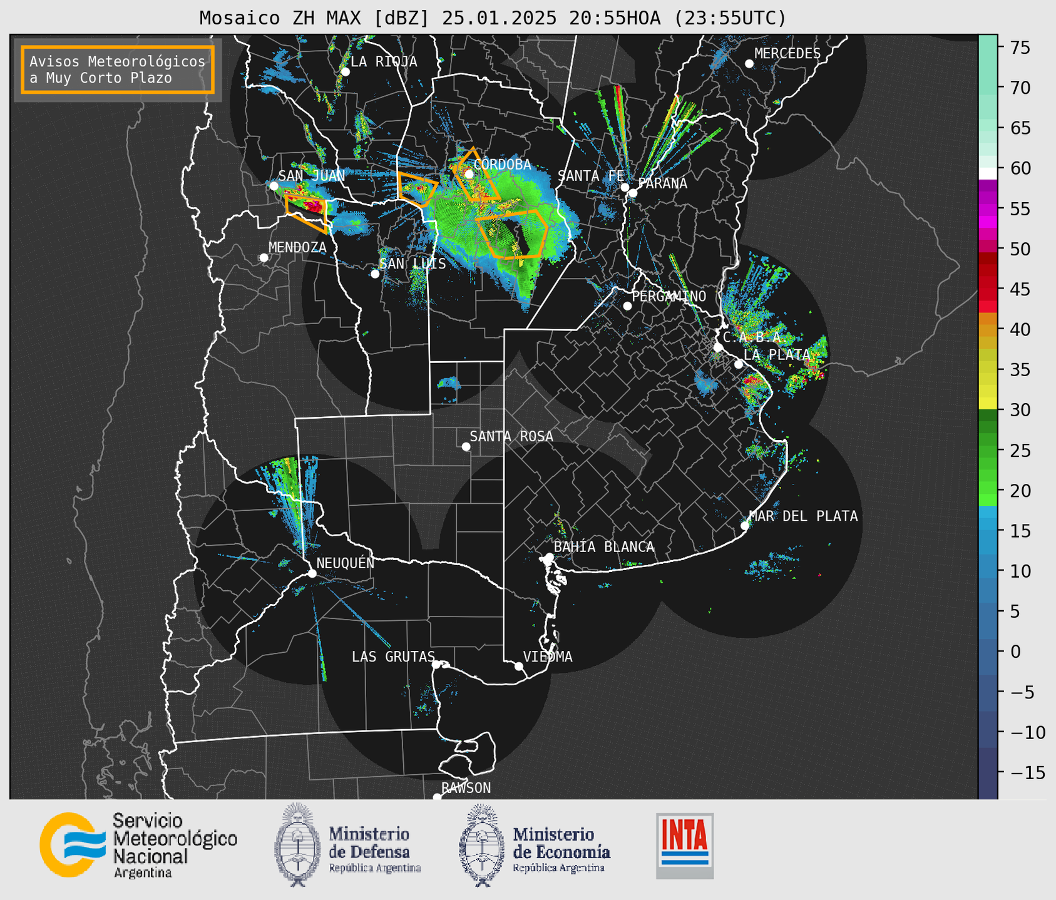Click the NEUQUÉN city label
1056x900 pixels.
point(346,563)
